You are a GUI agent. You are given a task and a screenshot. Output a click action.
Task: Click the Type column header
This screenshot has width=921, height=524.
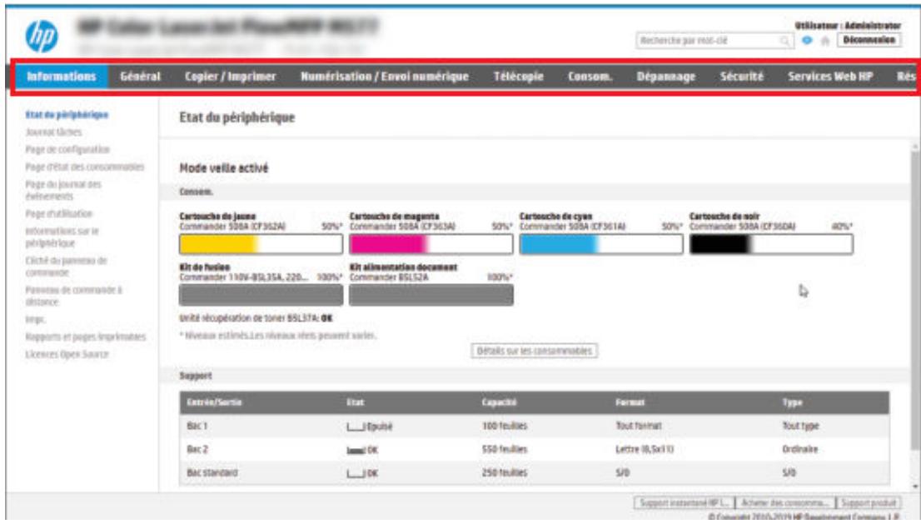coord(793,403)
